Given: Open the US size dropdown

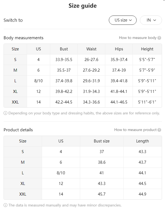Looking at the screenshot, I should click(x=122, y=20).
